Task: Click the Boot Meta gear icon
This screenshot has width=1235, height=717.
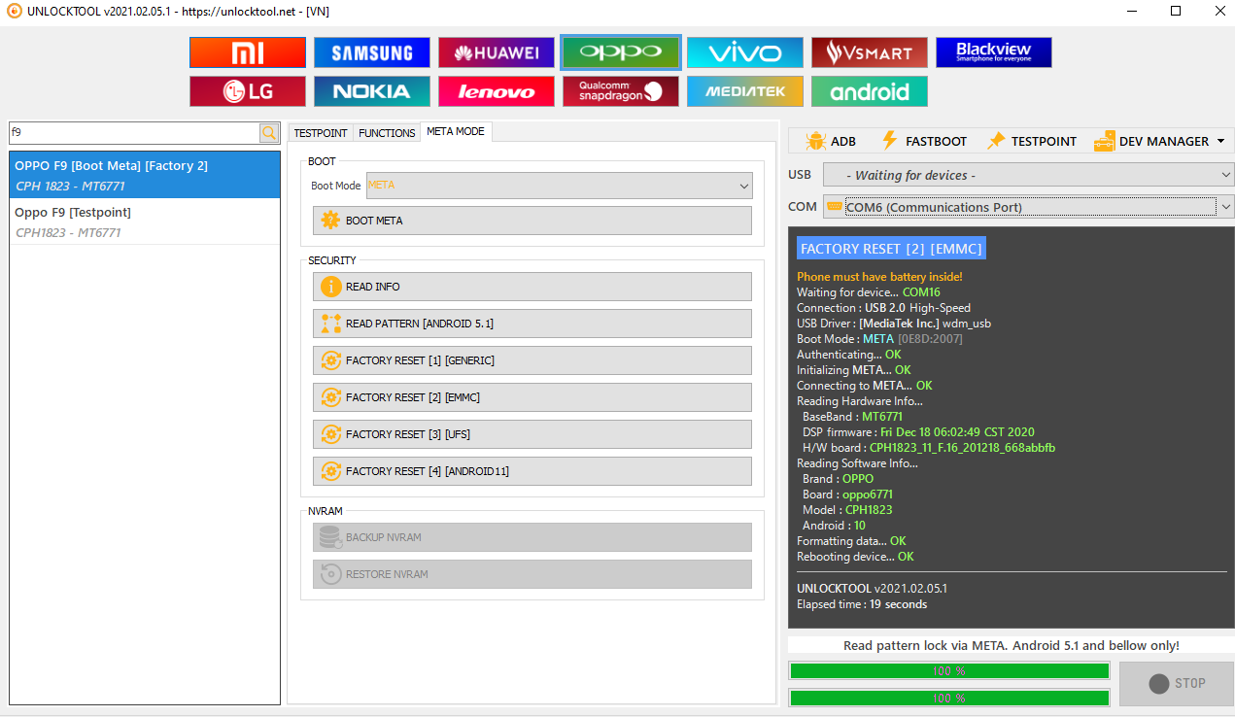Action: pyautogui.click(x=330, y=221)
